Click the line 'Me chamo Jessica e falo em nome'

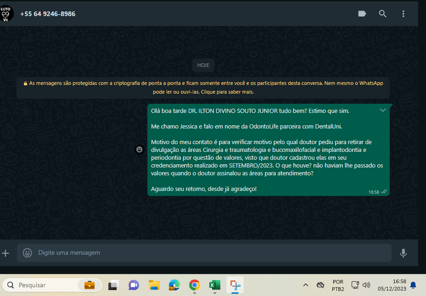click(x=247, y=126)
